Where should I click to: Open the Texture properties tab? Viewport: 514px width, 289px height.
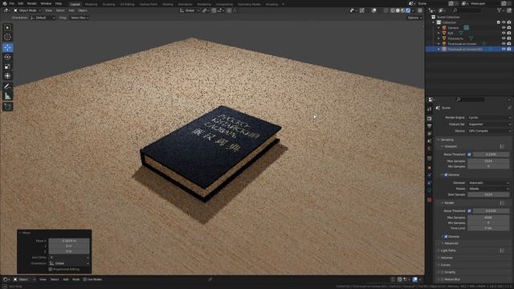(430, 200)
